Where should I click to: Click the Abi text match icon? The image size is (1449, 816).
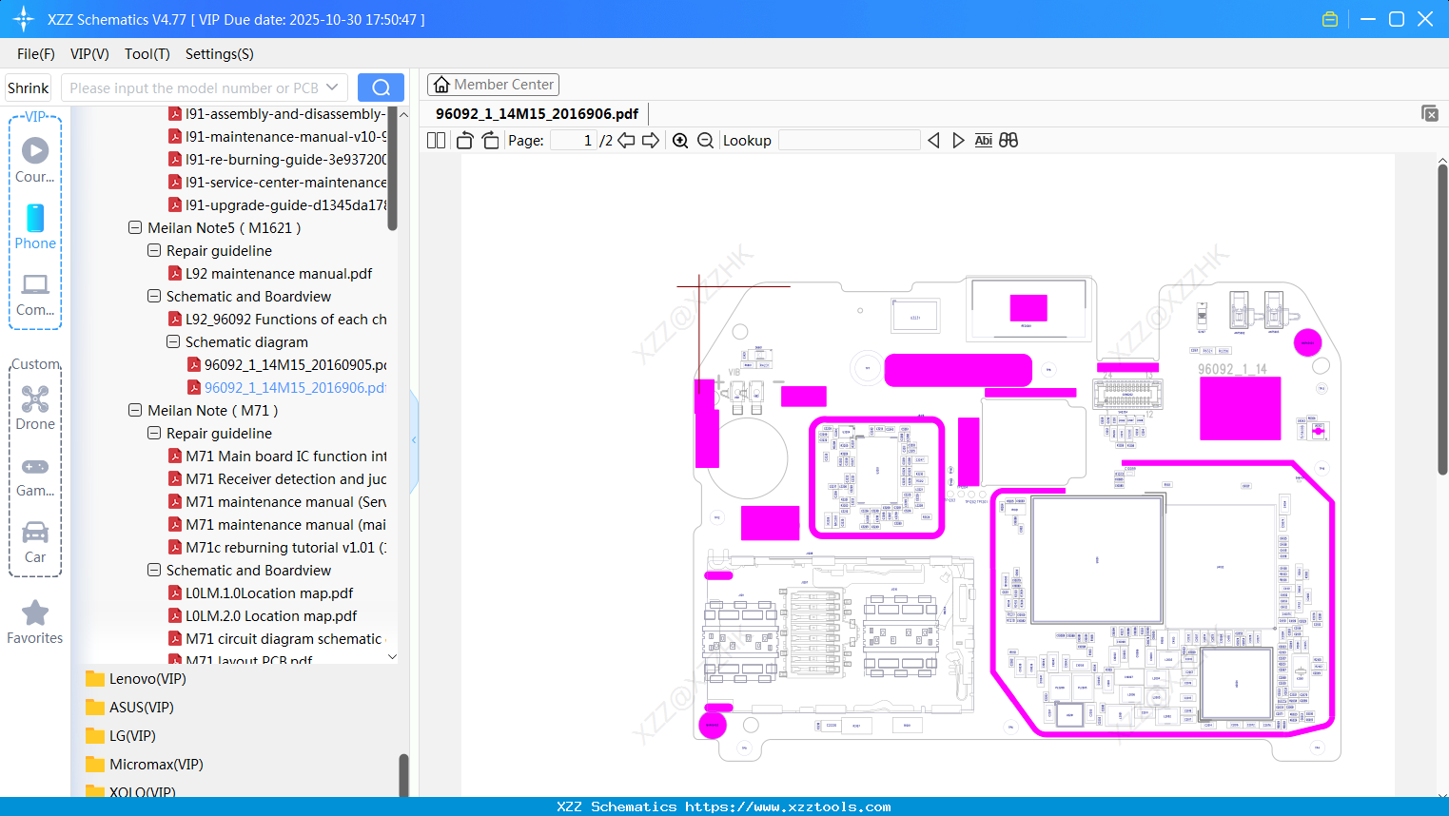[984, 140]
